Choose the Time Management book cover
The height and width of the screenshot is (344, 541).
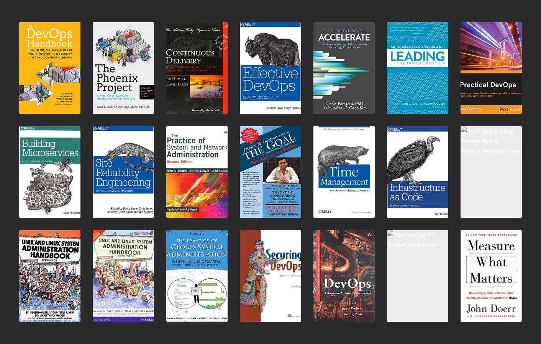coord(344,172)
